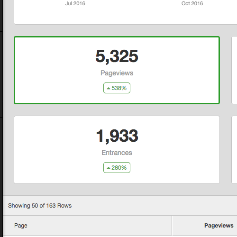
Task: Click the Oct 2016 chart axis label
Action: [x=192, y=3]
